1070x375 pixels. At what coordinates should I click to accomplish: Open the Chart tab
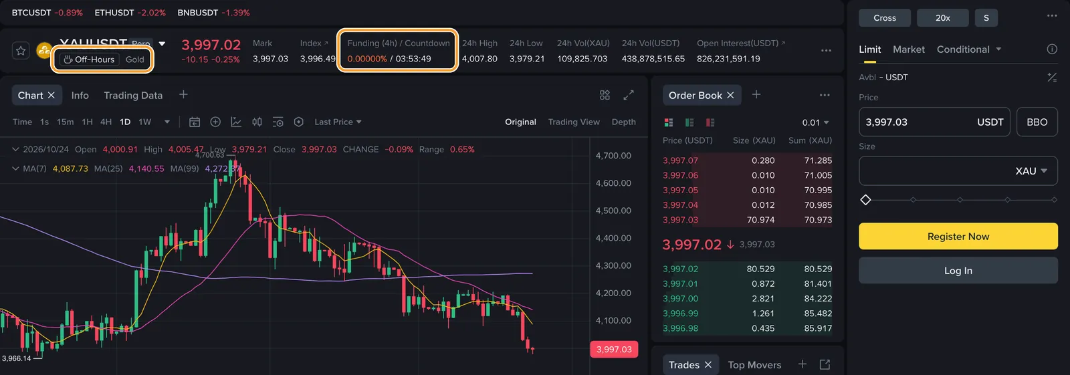point(30,96)
